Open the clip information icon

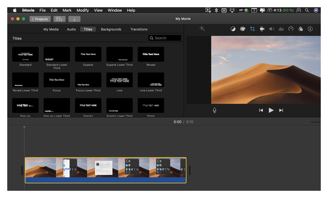310,29
